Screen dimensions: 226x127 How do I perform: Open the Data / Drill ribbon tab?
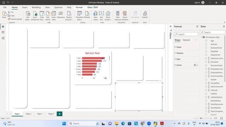coord(93,7)
